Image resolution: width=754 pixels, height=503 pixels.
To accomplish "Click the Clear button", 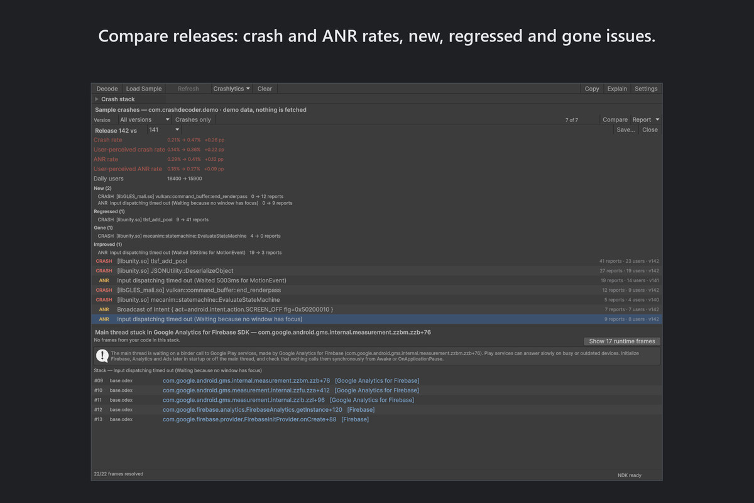I will (x=265, y=89).
